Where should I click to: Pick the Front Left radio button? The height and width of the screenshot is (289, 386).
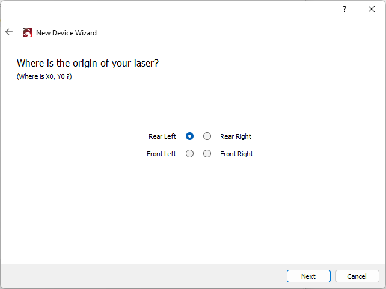(x=190, y=154)
